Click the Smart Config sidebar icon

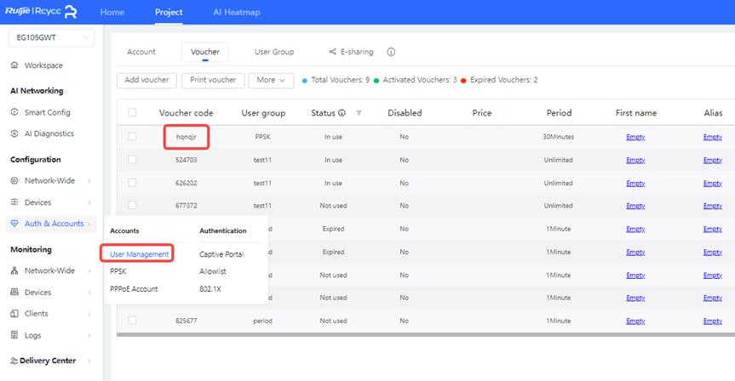tap(15, 112)
